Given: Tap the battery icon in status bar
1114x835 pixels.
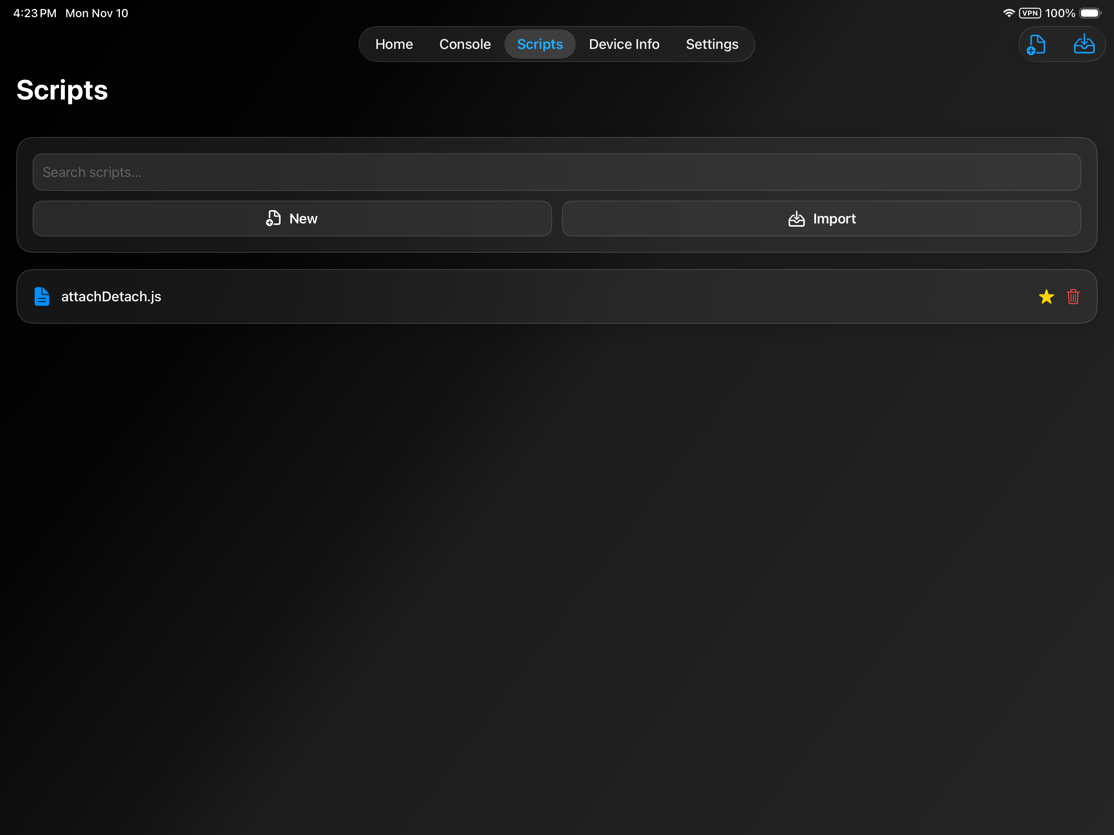Looking at the screenshot, I should [1090, 13].
